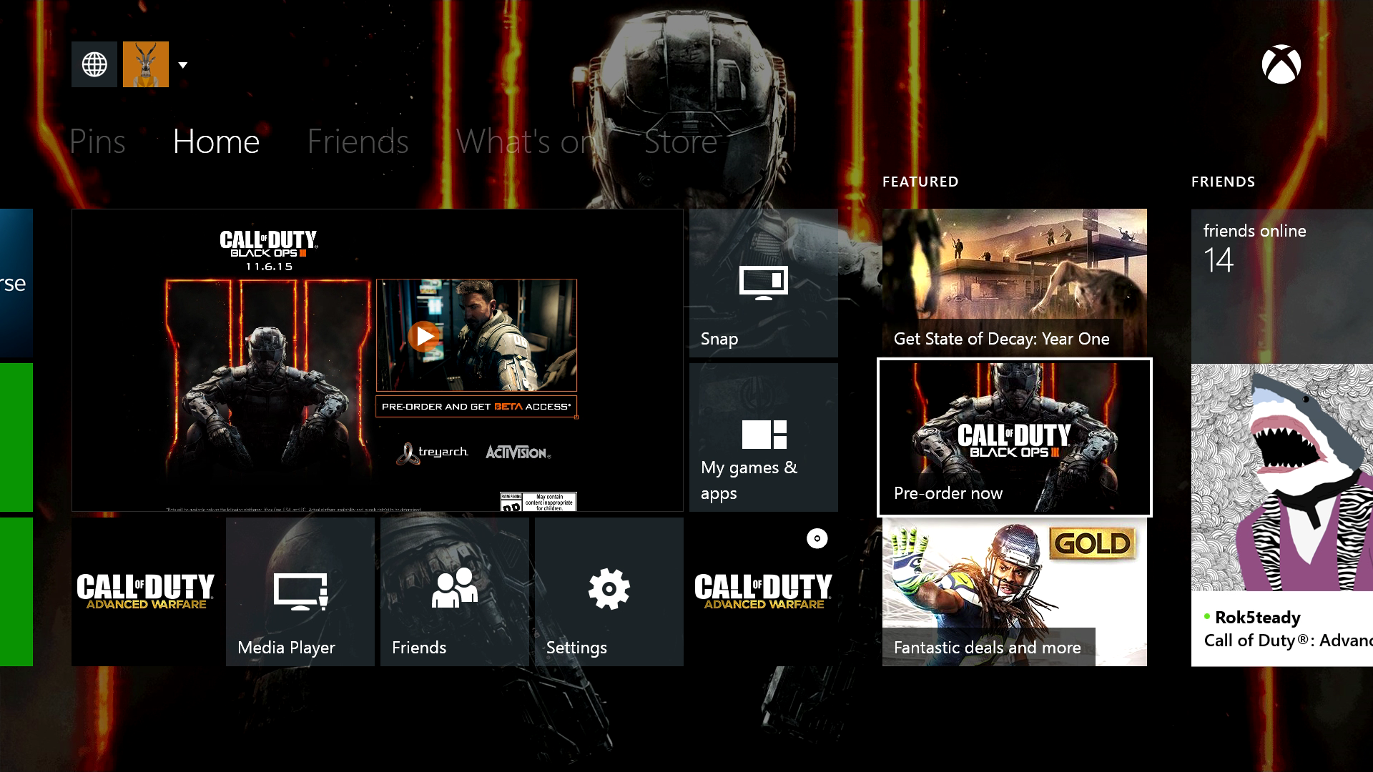Open My games & apps tile
The width and height of the screenshot is (1373, 772).
[763, 437]
